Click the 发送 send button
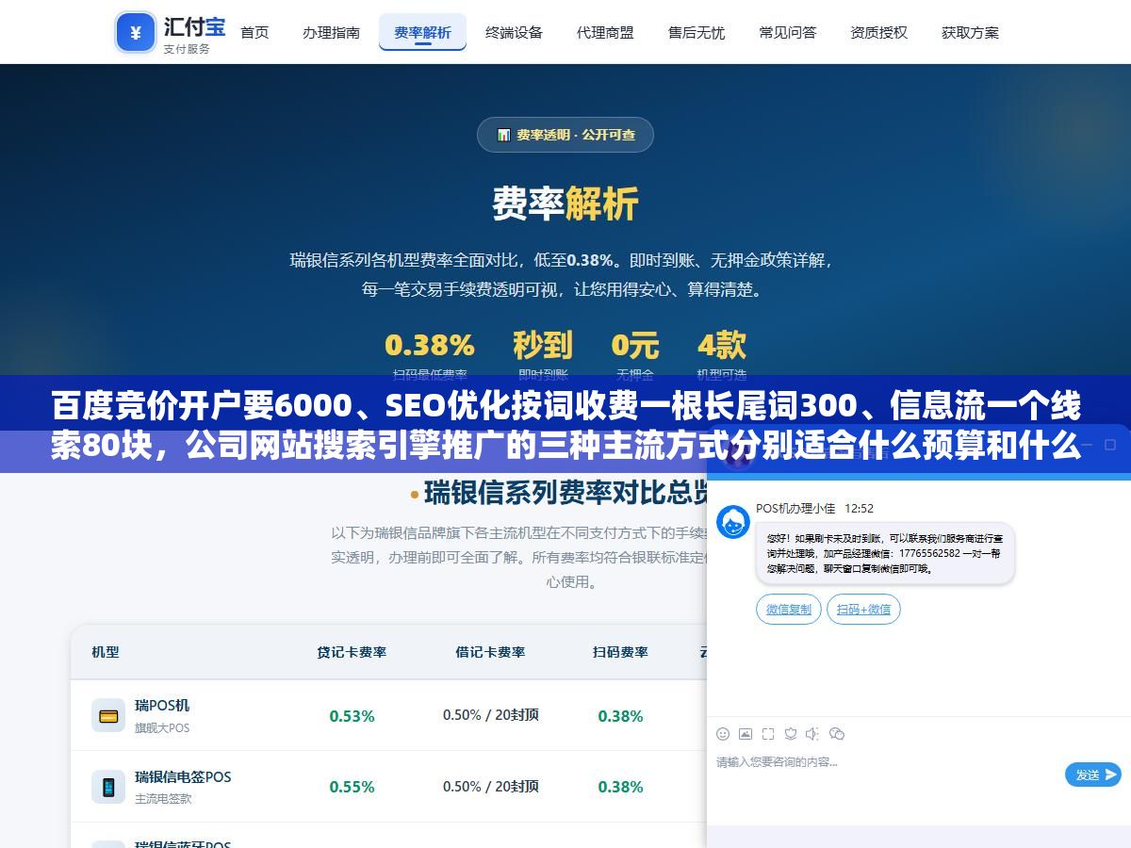 pyautogui.click(x=1093, y=775)
